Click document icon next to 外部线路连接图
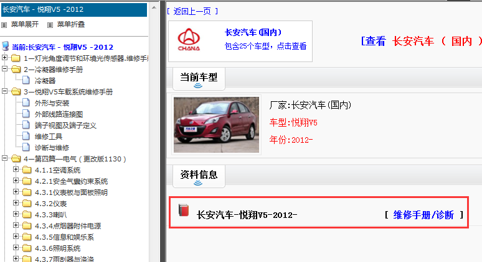The image size is (482, 262). click(x=26, y=114)
